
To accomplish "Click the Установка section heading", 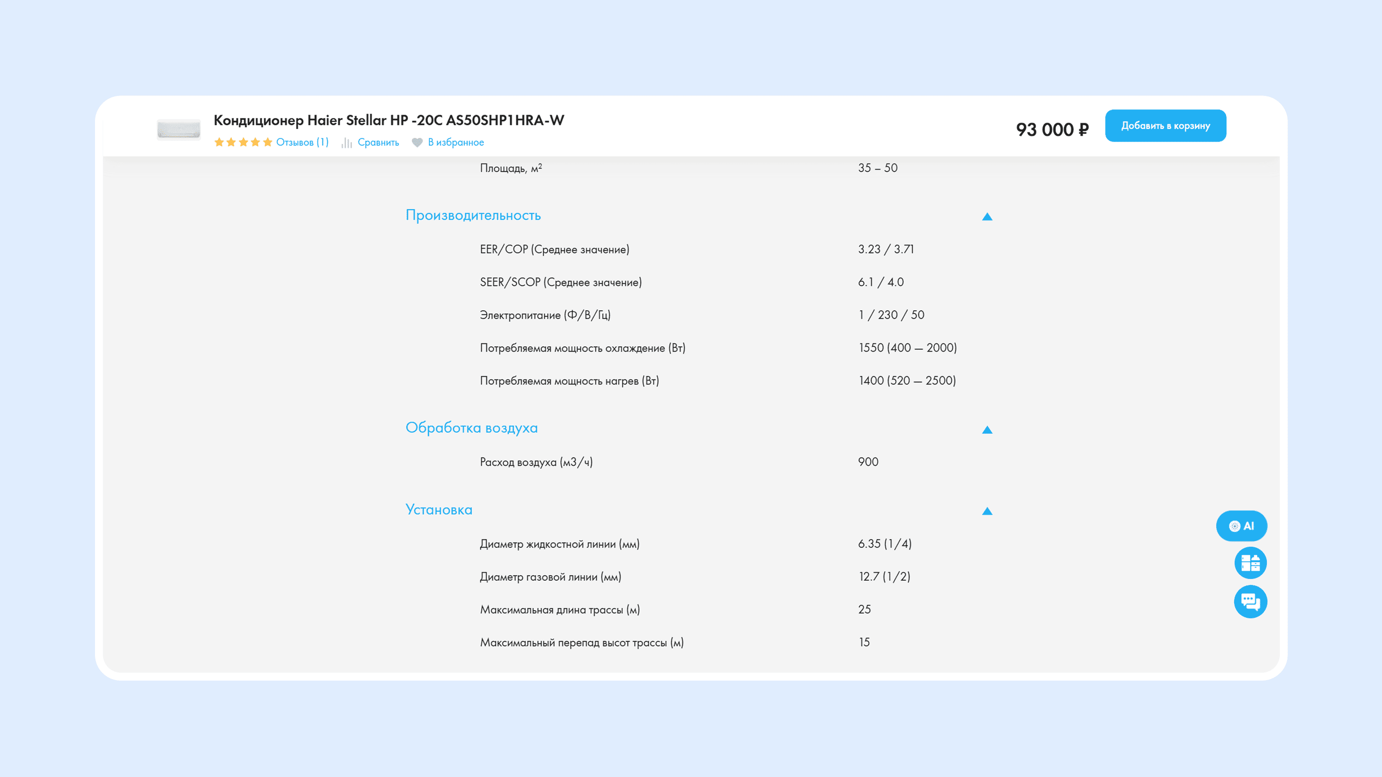I will pyautogui.click(x=438, y=510).
